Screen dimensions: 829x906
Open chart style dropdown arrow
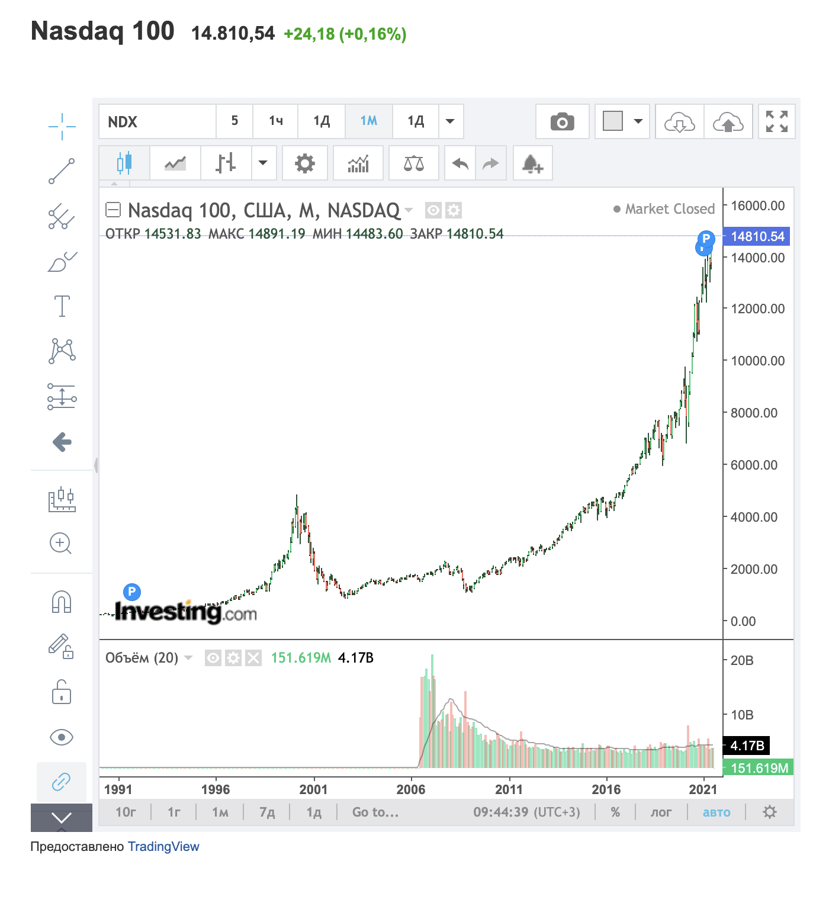[264, 162]
